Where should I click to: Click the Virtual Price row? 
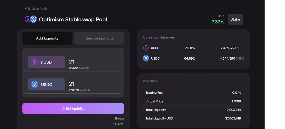tap(193, 101)
